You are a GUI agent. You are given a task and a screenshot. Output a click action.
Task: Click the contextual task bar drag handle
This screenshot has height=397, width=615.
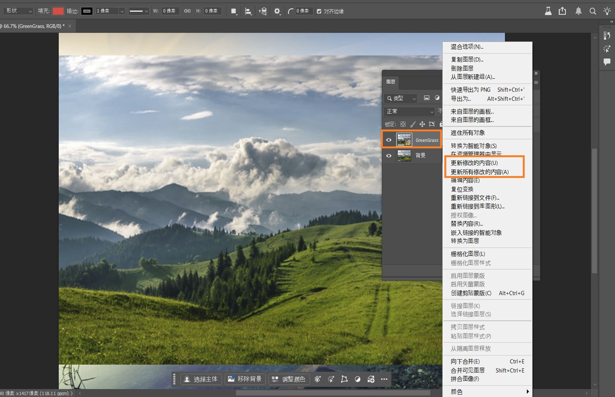175,379
